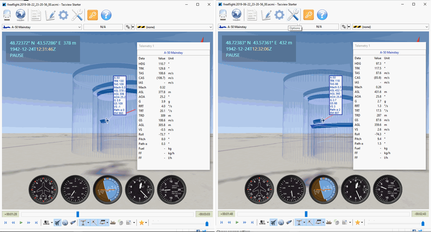This screenshot has width=431, height=232.
Task: Toggle the jet aircraft view in left window
Action: click(x=58, y=223)
